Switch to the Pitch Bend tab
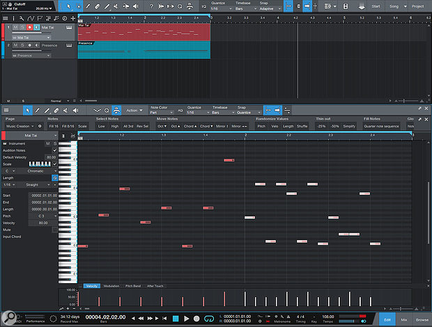The width and height of the screenshot is (432, 327). (x=133, y=286)
